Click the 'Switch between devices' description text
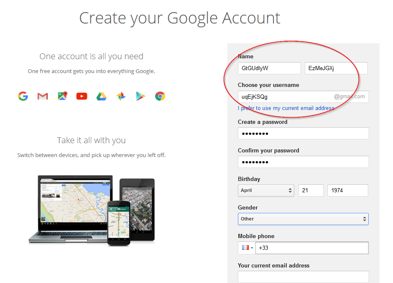The image size is (393, 283). (x=91, y=155)
